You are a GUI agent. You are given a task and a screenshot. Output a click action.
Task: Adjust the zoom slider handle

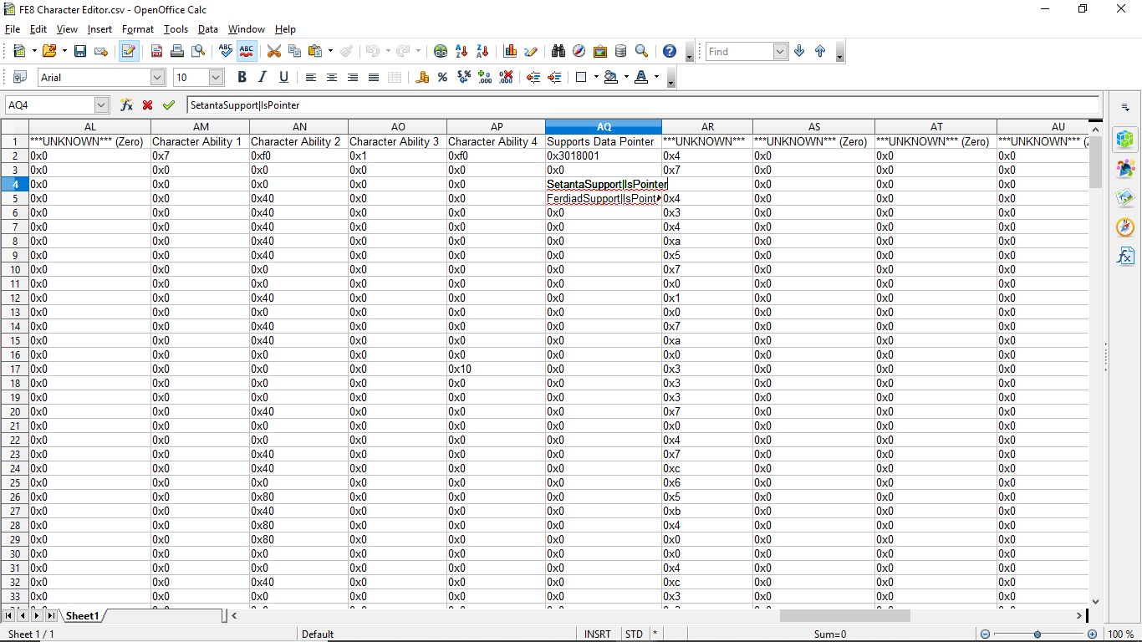click(1037, 634)
